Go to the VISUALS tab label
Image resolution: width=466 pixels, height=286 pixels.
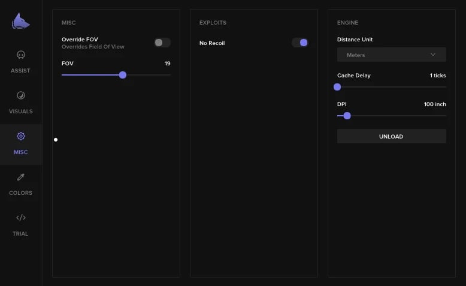point(21,112)
